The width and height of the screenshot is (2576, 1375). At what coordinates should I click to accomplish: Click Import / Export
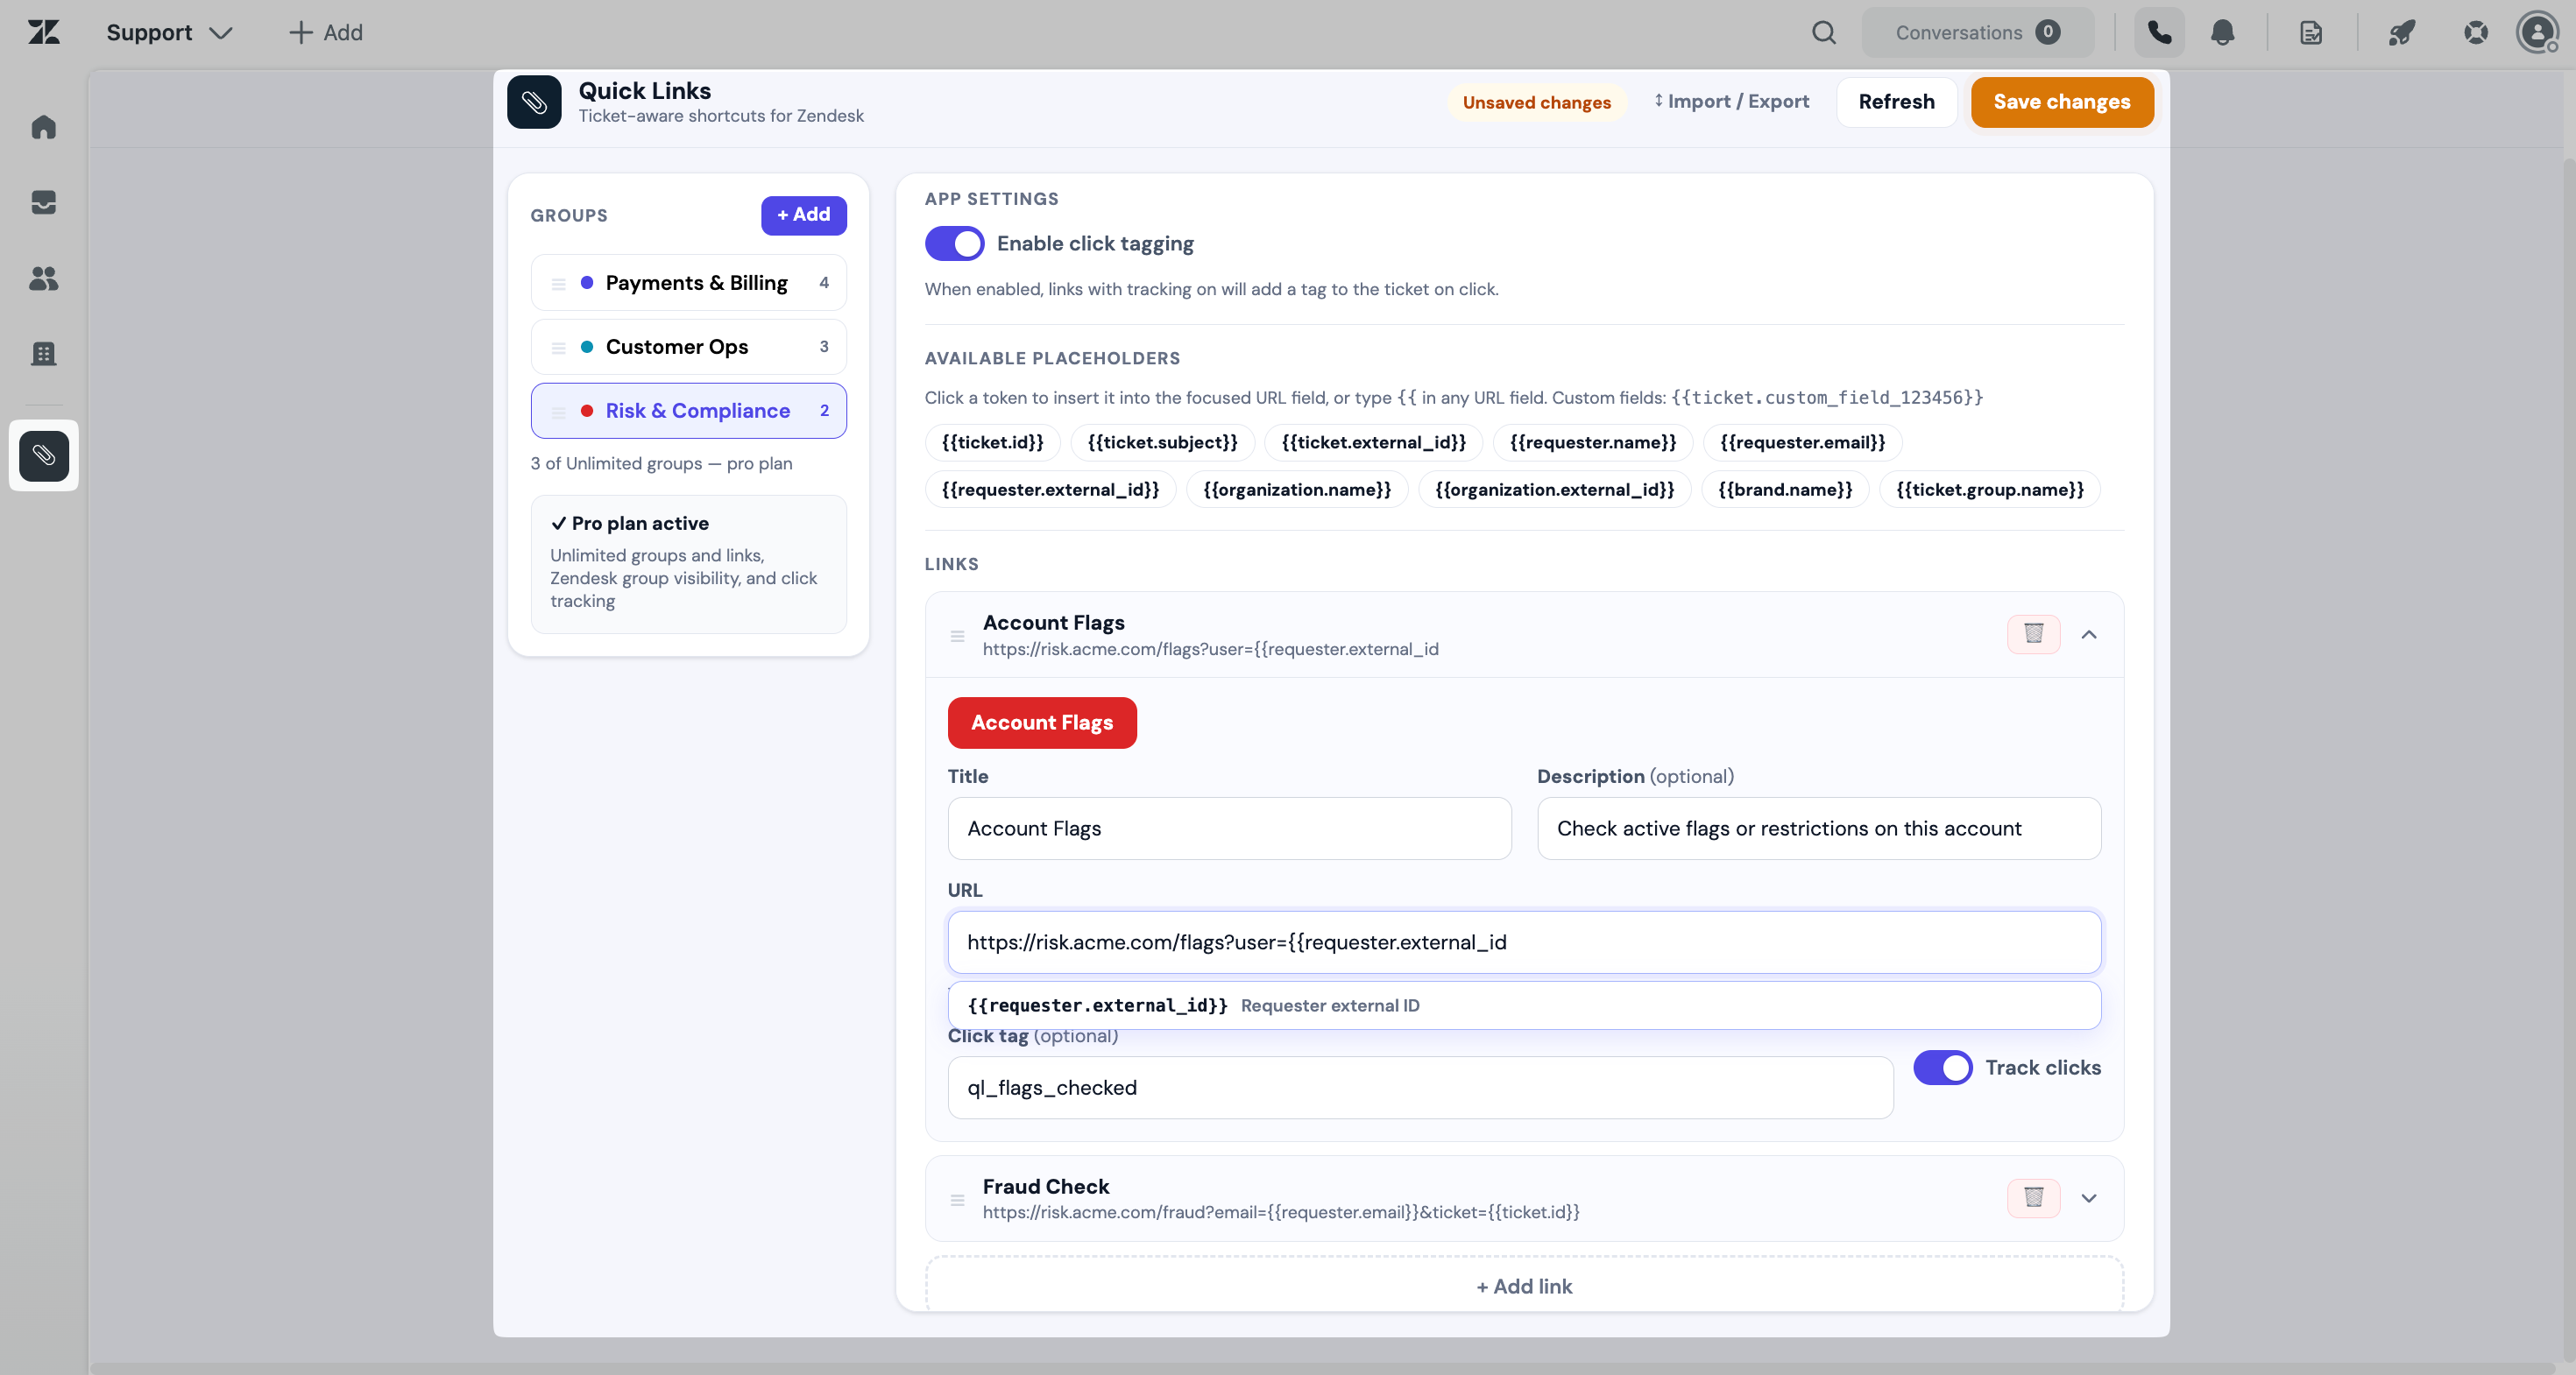1731,102
